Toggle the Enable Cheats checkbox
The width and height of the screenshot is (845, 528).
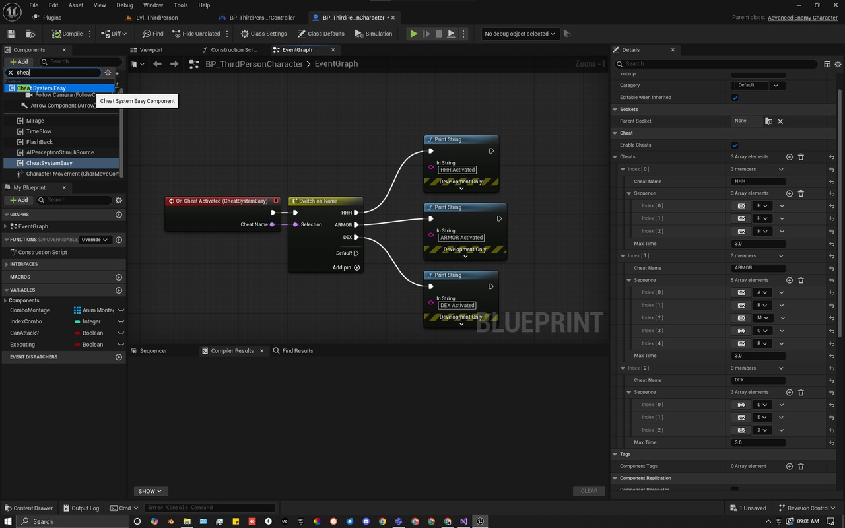(735, 145)
